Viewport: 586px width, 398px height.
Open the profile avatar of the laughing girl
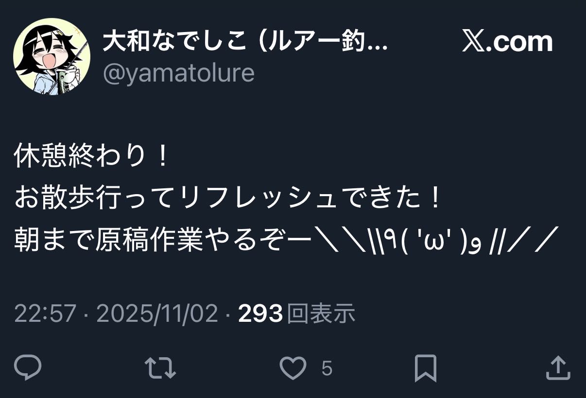pyautogui.click(x=52, y=56)
